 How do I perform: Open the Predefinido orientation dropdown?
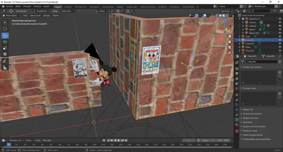point(42,11)
